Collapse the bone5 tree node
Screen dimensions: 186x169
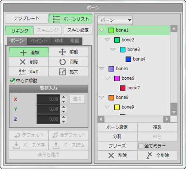102,69
